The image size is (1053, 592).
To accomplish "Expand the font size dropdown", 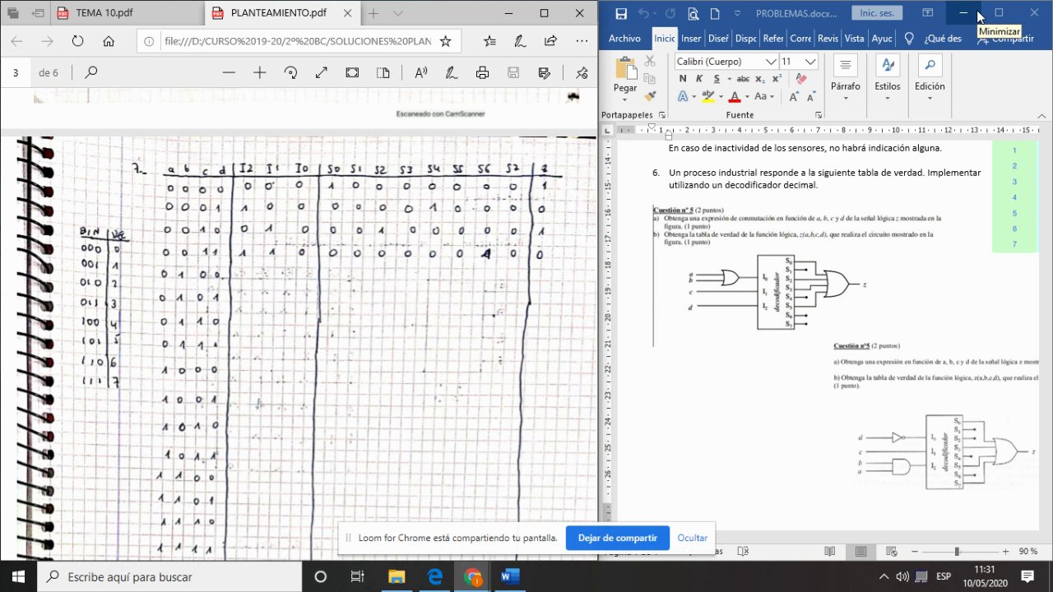I will click(810, 62).
